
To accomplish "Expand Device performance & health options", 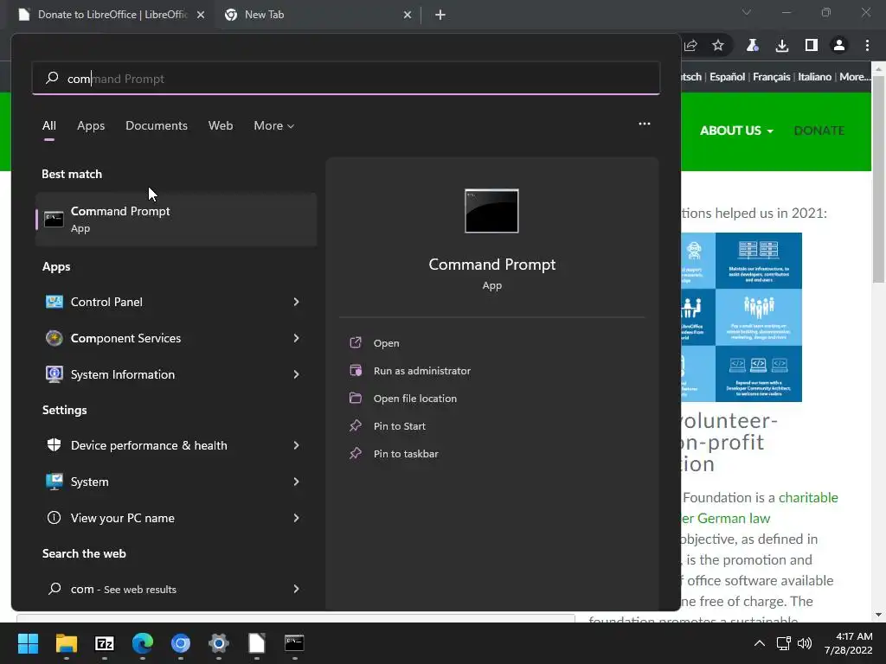I will (x=296, y=445).
